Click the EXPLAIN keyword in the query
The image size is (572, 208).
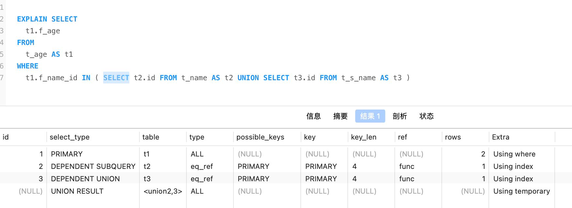[x=32, y=19]
